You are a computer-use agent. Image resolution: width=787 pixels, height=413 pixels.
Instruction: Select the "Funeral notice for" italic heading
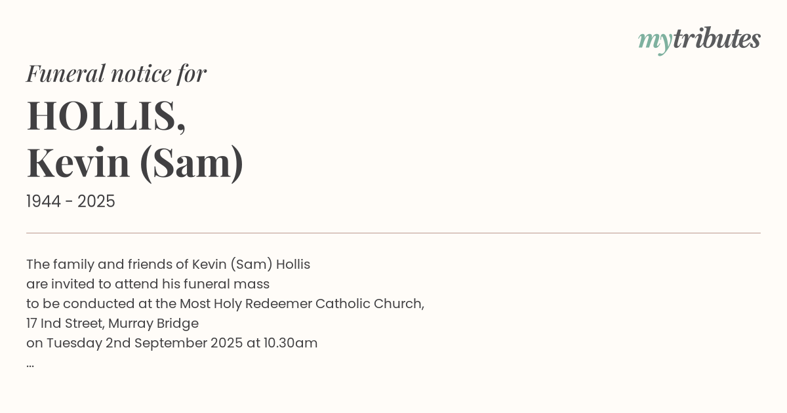(116, 73)
